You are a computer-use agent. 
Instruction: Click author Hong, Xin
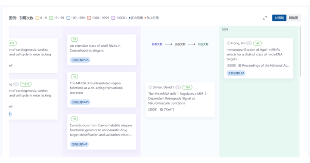coord(238,43)
